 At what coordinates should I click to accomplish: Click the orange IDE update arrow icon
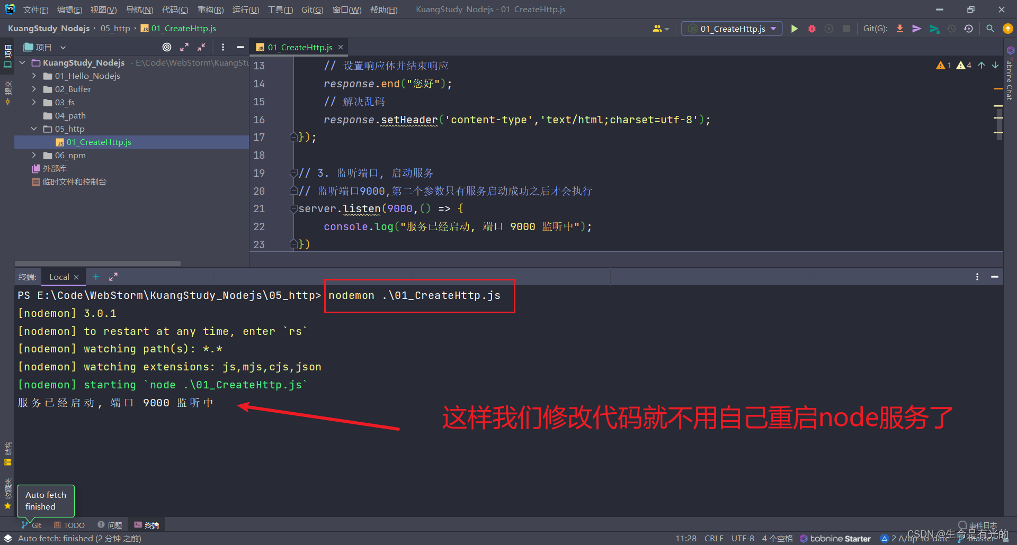point(1008,29)
